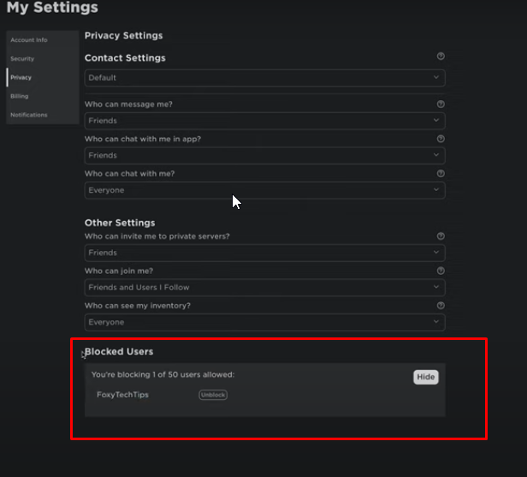527x477 pixels.
Task: Click the Other Settings heading
Action: tap(120, 223)
